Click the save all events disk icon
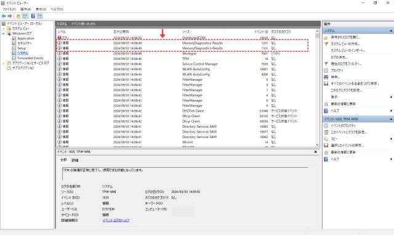Viewport: 394px width, 235px height. [326, 84]
